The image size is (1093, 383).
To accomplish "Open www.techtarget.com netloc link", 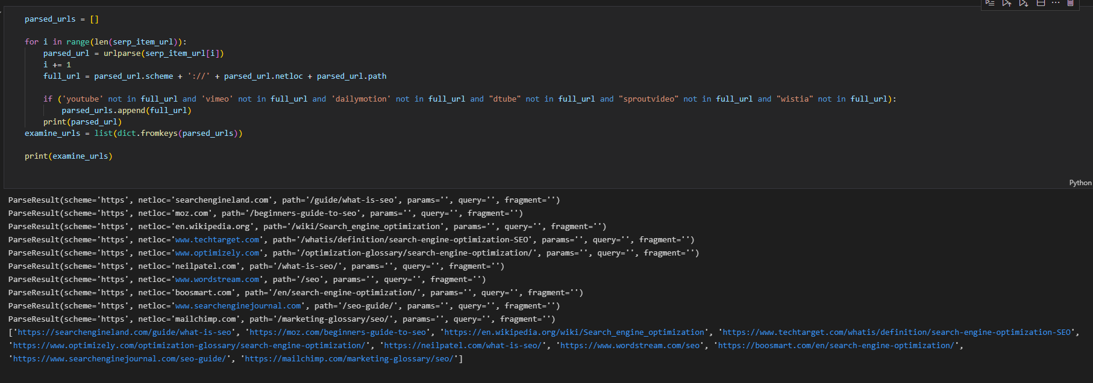I will coord(218,240).
